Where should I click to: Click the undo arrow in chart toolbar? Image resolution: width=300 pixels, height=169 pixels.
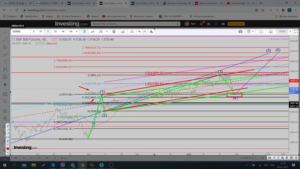pos(140,31)
